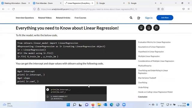
Task: Open Related Videos menu item
Action: tap(45, 18)
